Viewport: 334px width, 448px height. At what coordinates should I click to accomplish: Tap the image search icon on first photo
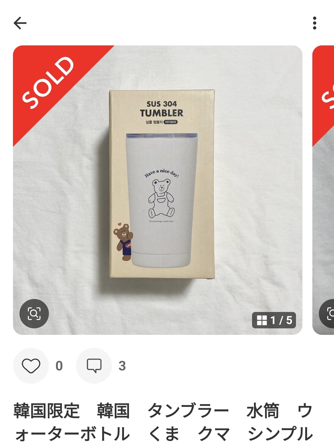34,314
